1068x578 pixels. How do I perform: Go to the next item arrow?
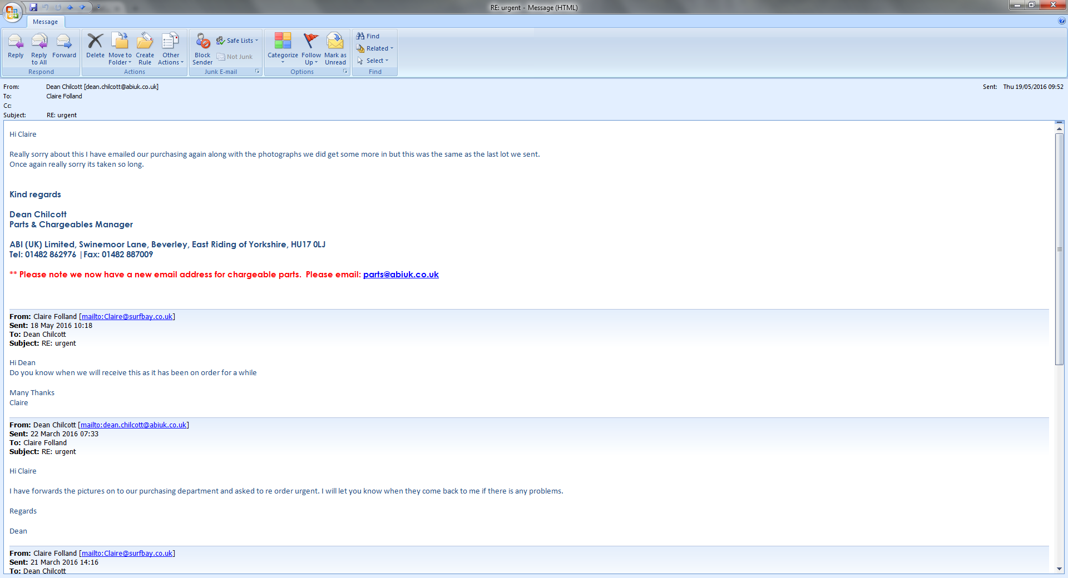click(82, 7)
